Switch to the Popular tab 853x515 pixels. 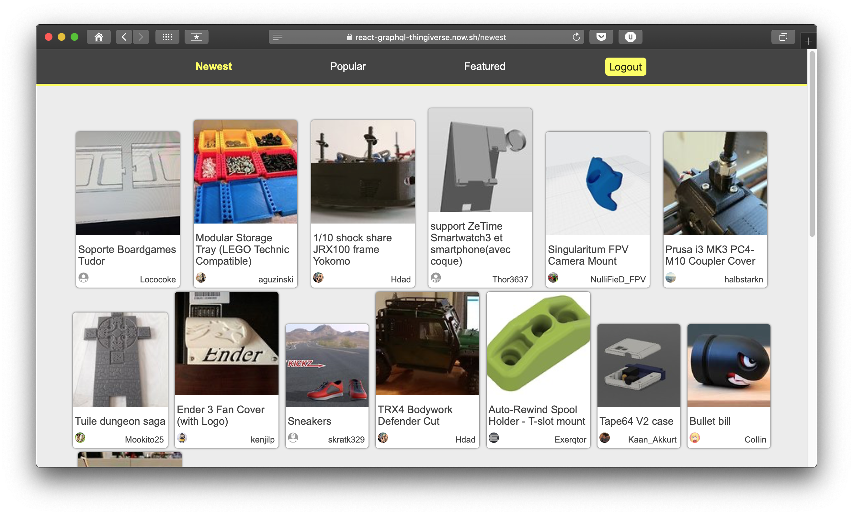(347, 66)
